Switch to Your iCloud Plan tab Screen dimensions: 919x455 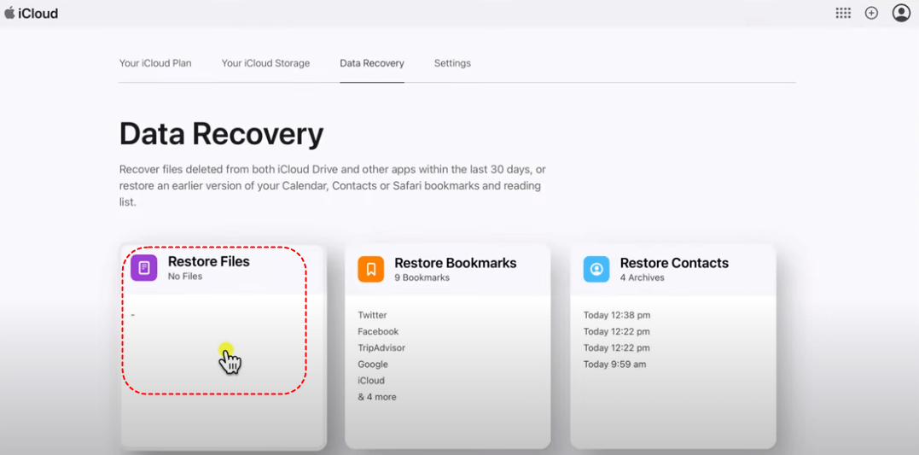click(155, 62)
